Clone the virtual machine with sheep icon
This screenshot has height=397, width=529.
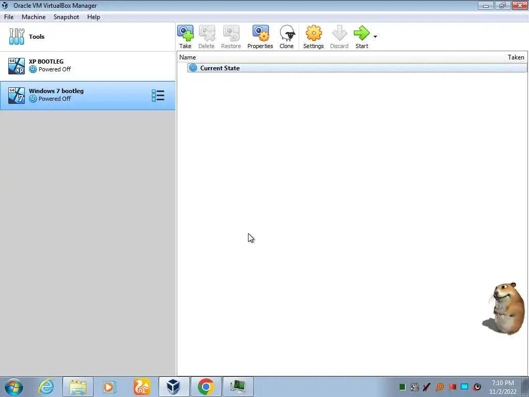(287, 37)
